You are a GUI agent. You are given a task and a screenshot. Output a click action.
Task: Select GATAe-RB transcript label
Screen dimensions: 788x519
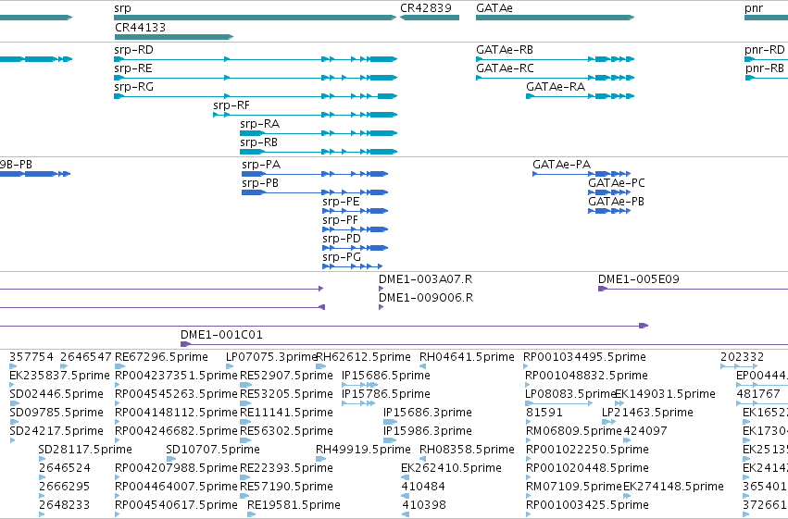(x=505, y=50)
